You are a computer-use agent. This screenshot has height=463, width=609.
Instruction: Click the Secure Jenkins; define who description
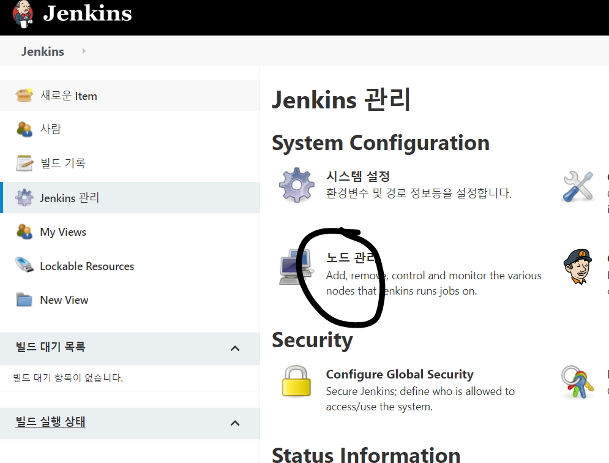click(420, 399)
